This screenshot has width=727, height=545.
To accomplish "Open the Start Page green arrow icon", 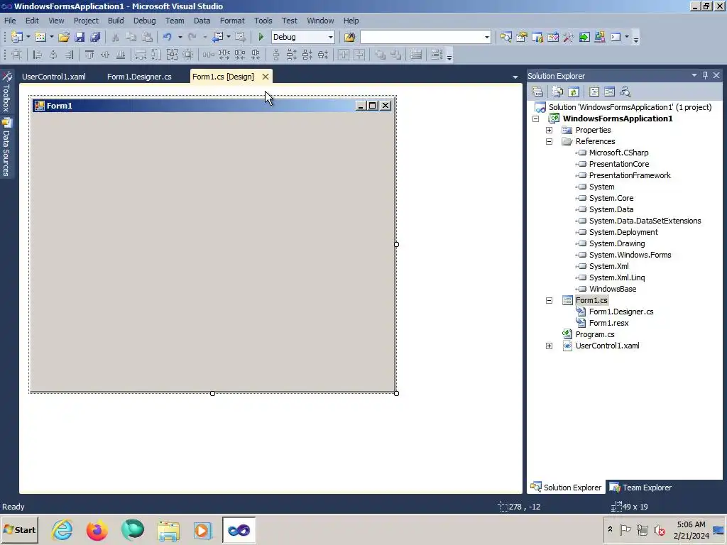I will point(584,37).
